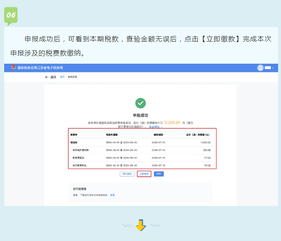
Task: Click the 国家税务总局江苏省电子税务局 title
Action: point(40,67)
